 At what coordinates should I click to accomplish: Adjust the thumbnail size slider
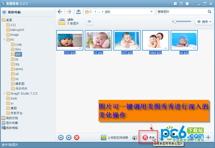(x=175, y=22)
